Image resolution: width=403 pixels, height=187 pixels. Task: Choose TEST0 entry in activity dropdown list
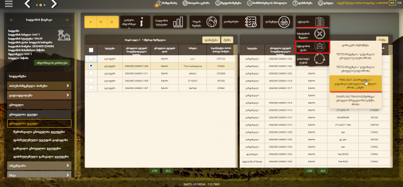[356, 56]
